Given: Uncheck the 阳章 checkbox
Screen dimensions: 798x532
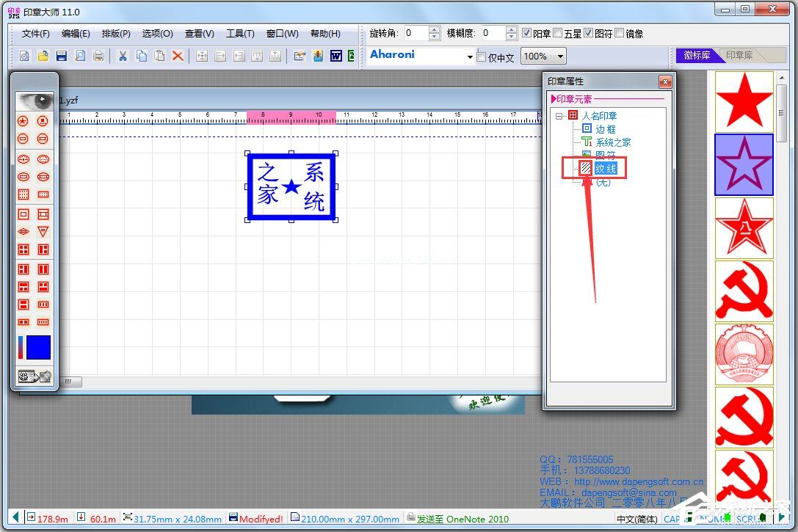Looking at the screenshot, I should 526,33.
